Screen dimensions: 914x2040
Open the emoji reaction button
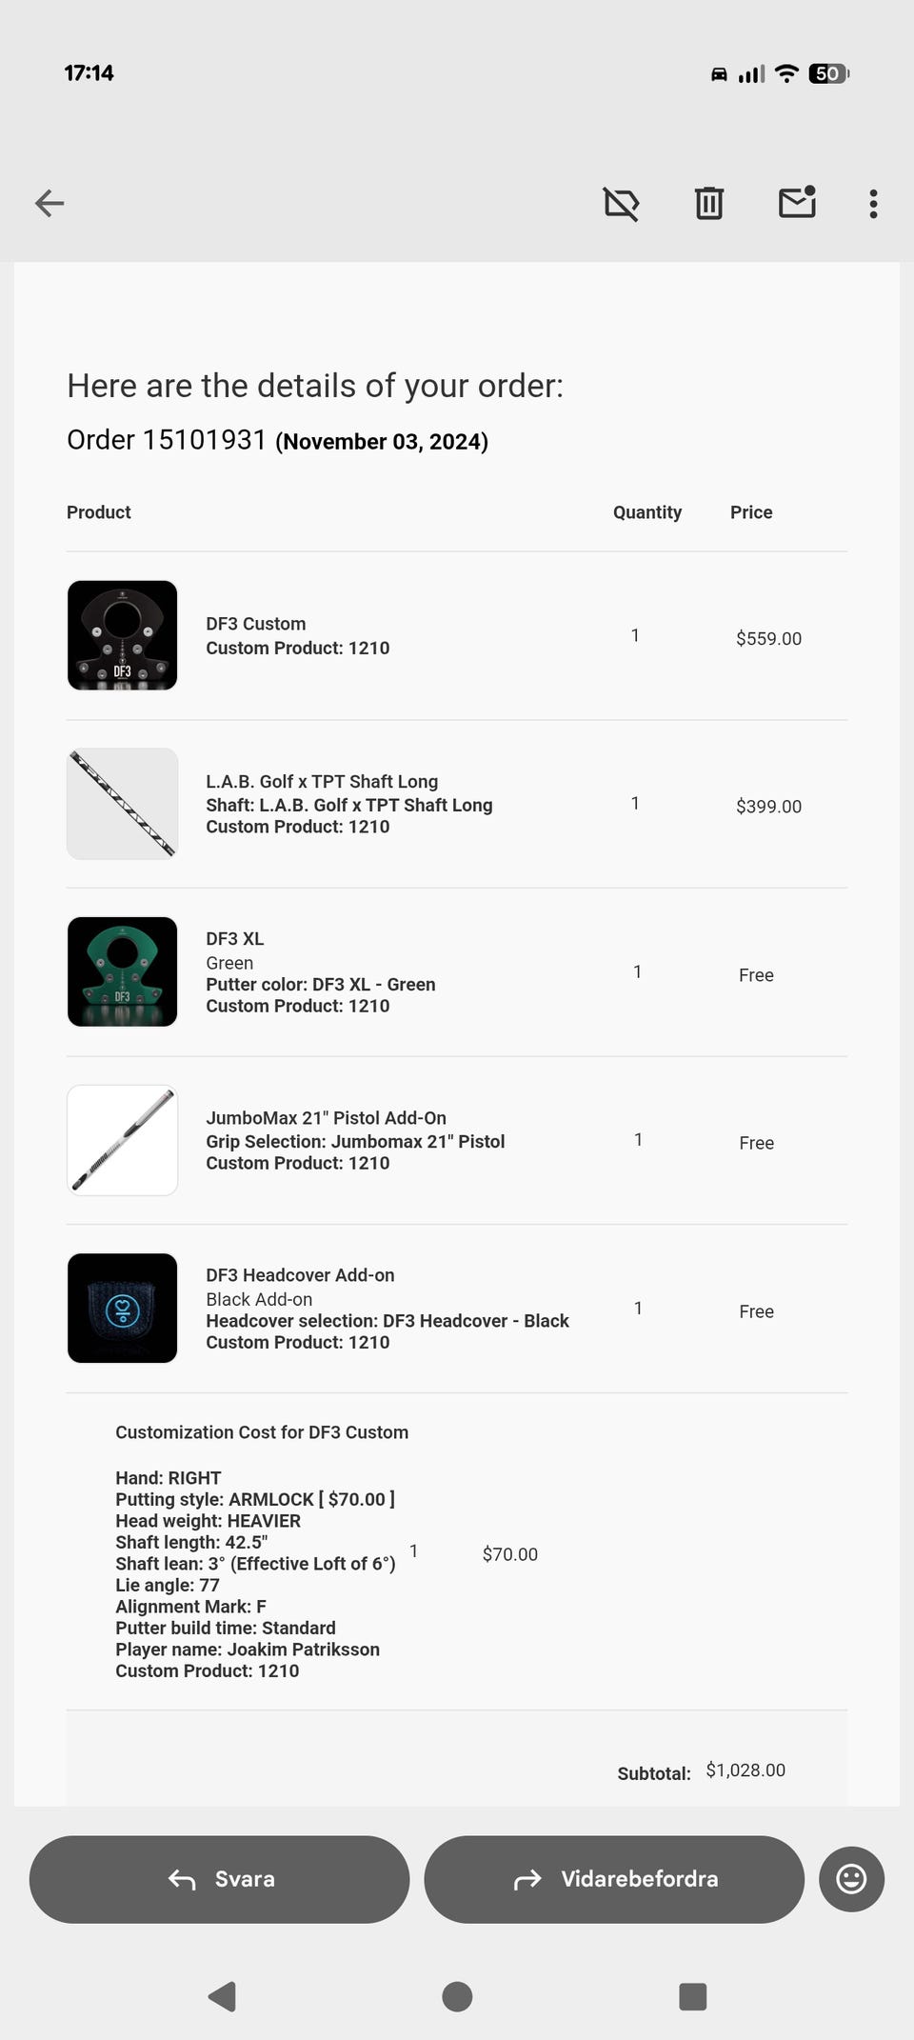tap(851, 1878)
